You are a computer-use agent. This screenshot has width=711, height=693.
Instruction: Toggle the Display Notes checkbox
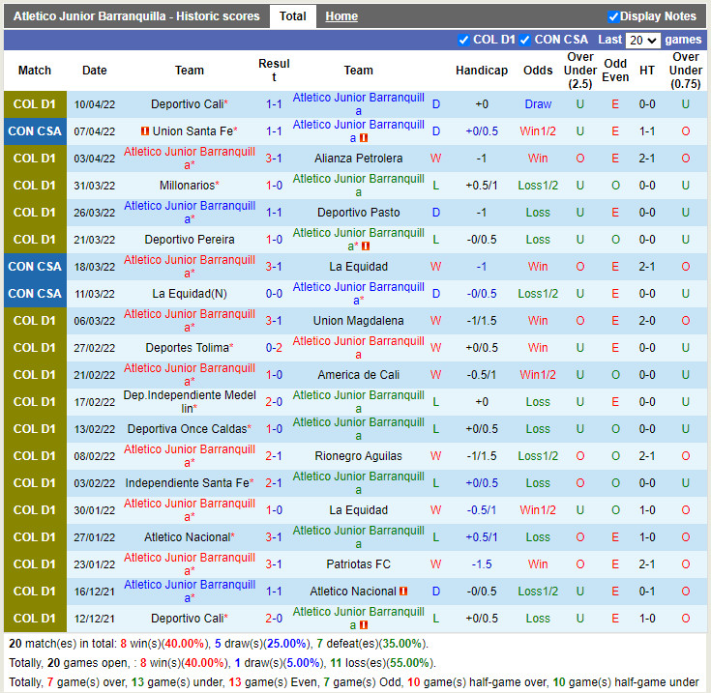613,16
